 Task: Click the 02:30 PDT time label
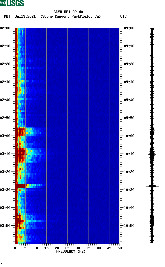[x=5, y=82]
